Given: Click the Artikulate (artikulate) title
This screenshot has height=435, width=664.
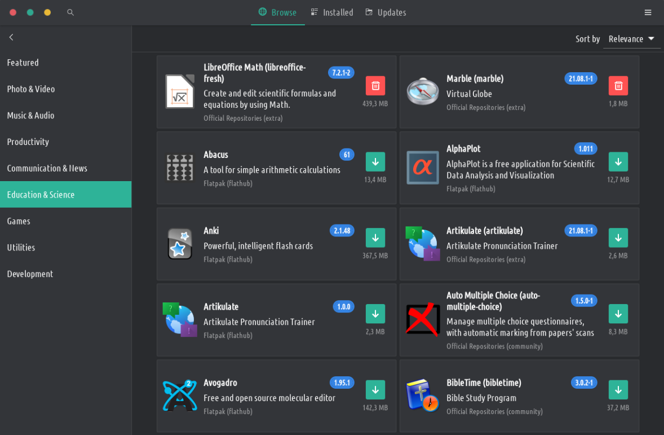Looking at the screenshot, I should tap(485, 231).
